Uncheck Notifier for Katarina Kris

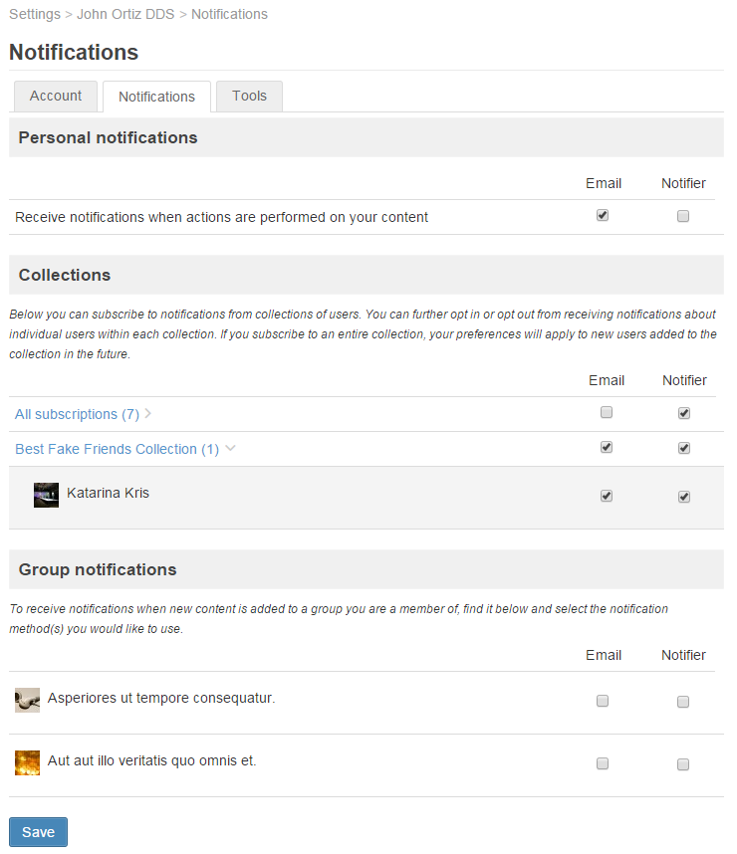coord(684,497)
